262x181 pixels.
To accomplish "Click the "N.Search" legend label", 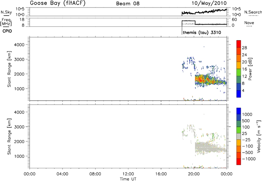I will (253, 12).
